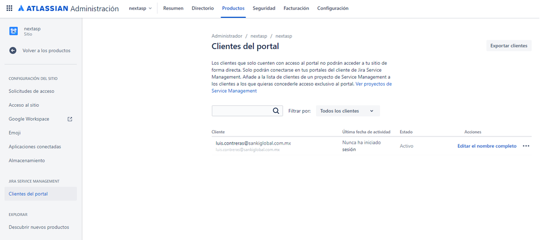Click Volver a los productos
This screenshot has height=240, width=540.
[46, 51]
